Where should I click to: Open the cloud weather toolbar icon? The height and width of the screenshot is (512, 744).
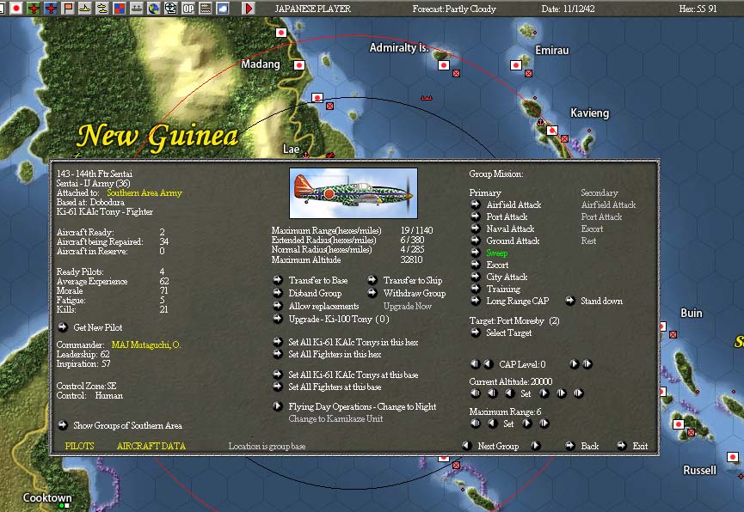[x=223, y=8]
